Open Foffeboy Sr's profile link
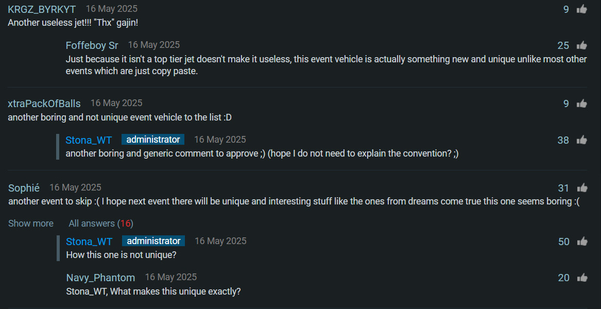The image size is (601, 309). (92, 45)
